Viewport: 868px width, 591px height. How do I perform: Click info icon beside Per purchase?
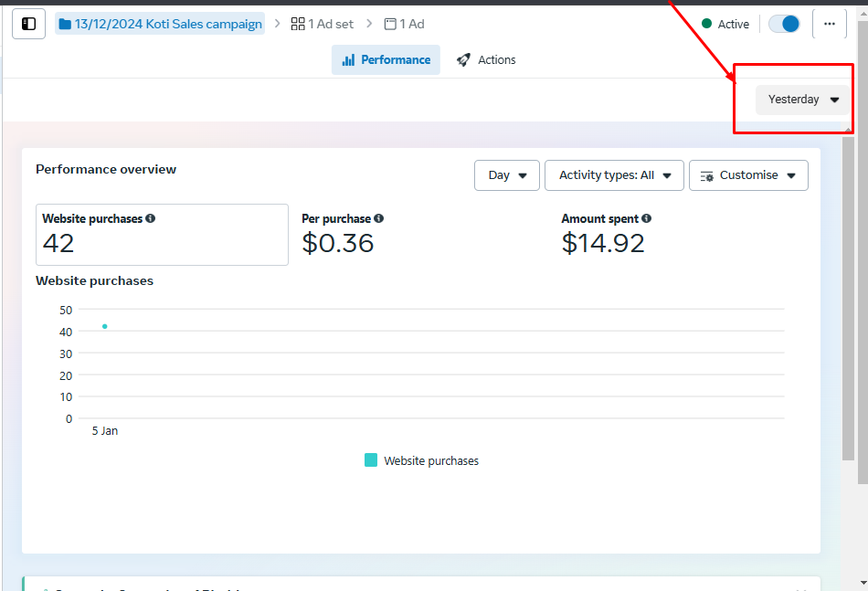tap(378, 218)
